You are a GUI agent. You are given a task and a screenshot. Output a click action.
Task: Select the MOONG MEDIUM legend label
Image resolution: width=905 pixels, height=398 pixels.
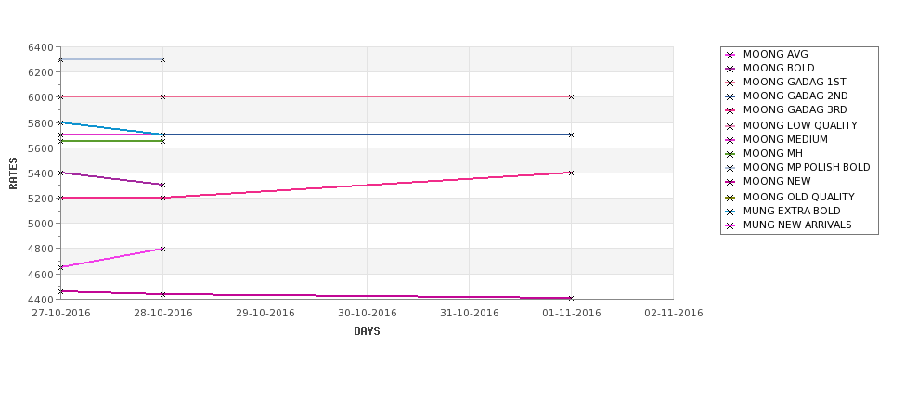click(785, 139)
